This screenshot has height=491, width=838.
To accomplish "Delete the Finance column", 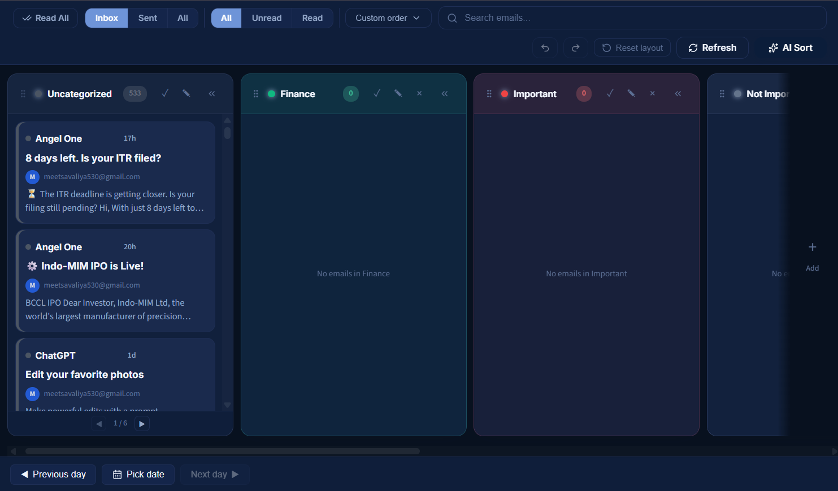I will [x=419, y=94].
